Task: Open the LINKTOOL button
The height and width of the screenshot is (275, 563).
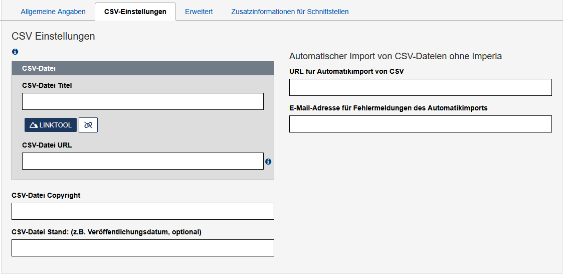Action: (51, 125)
